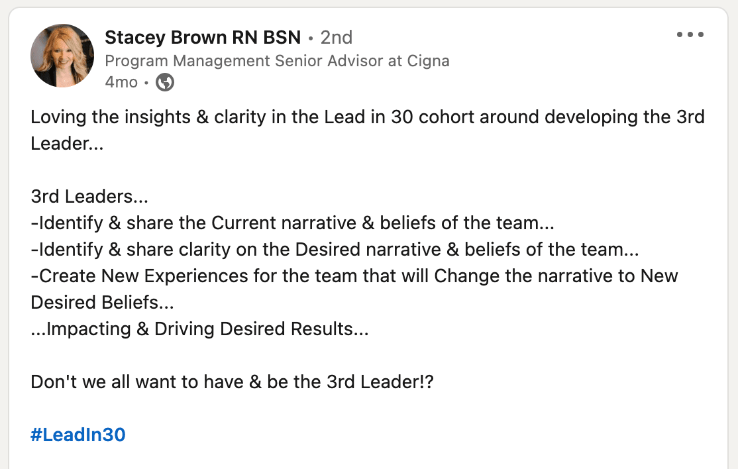This screenshot has width=738, height=469.
Task: Click the #LeadIn30 hashtag
Action: 78,435
